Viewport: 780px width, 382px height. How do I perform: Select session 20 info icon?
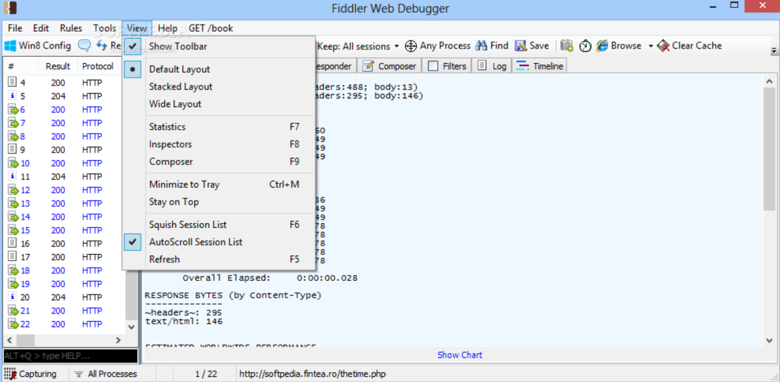tap(13, 297)
